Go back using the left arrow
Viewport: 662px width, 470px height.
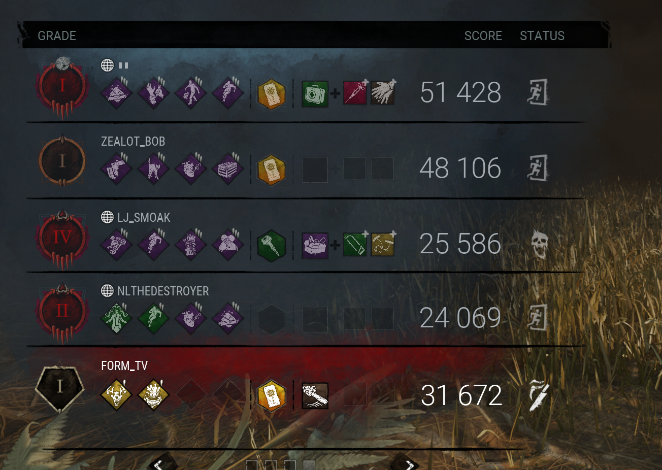click(162, 463)
